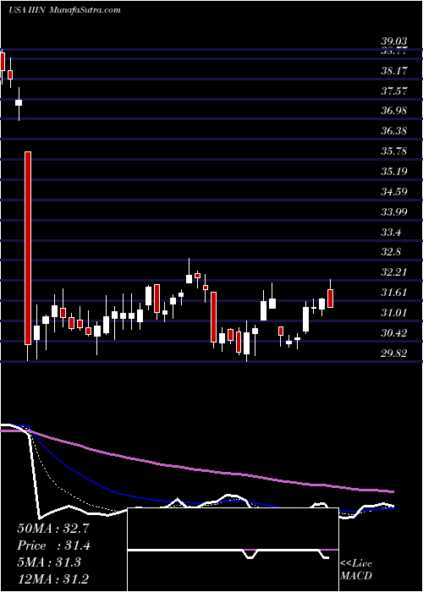
Task: Select the 33.4 price label
Action: click(x=391, y=233)
